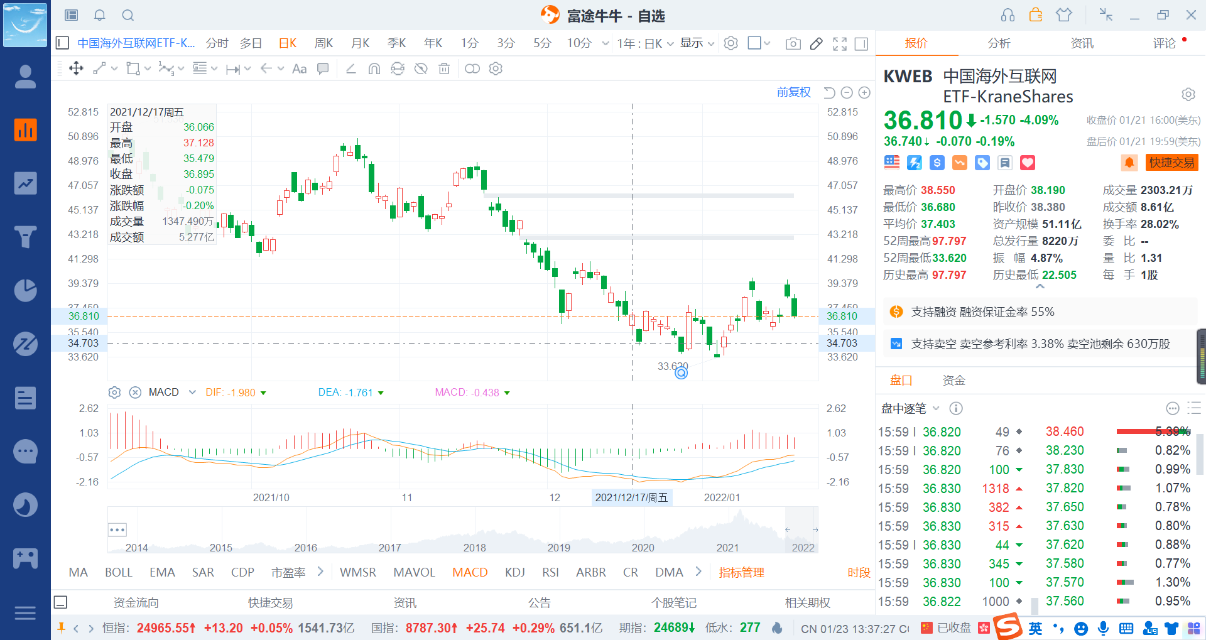Expand MACD indicator selector dropdown

tap(192, 392)
